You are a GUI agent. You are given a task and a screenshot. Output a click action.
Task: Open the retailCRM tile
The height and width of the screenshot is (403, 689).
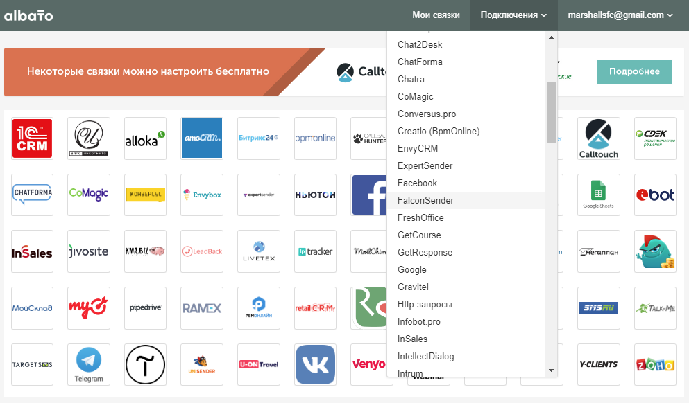pyautogui.click(x=316, y=308)
